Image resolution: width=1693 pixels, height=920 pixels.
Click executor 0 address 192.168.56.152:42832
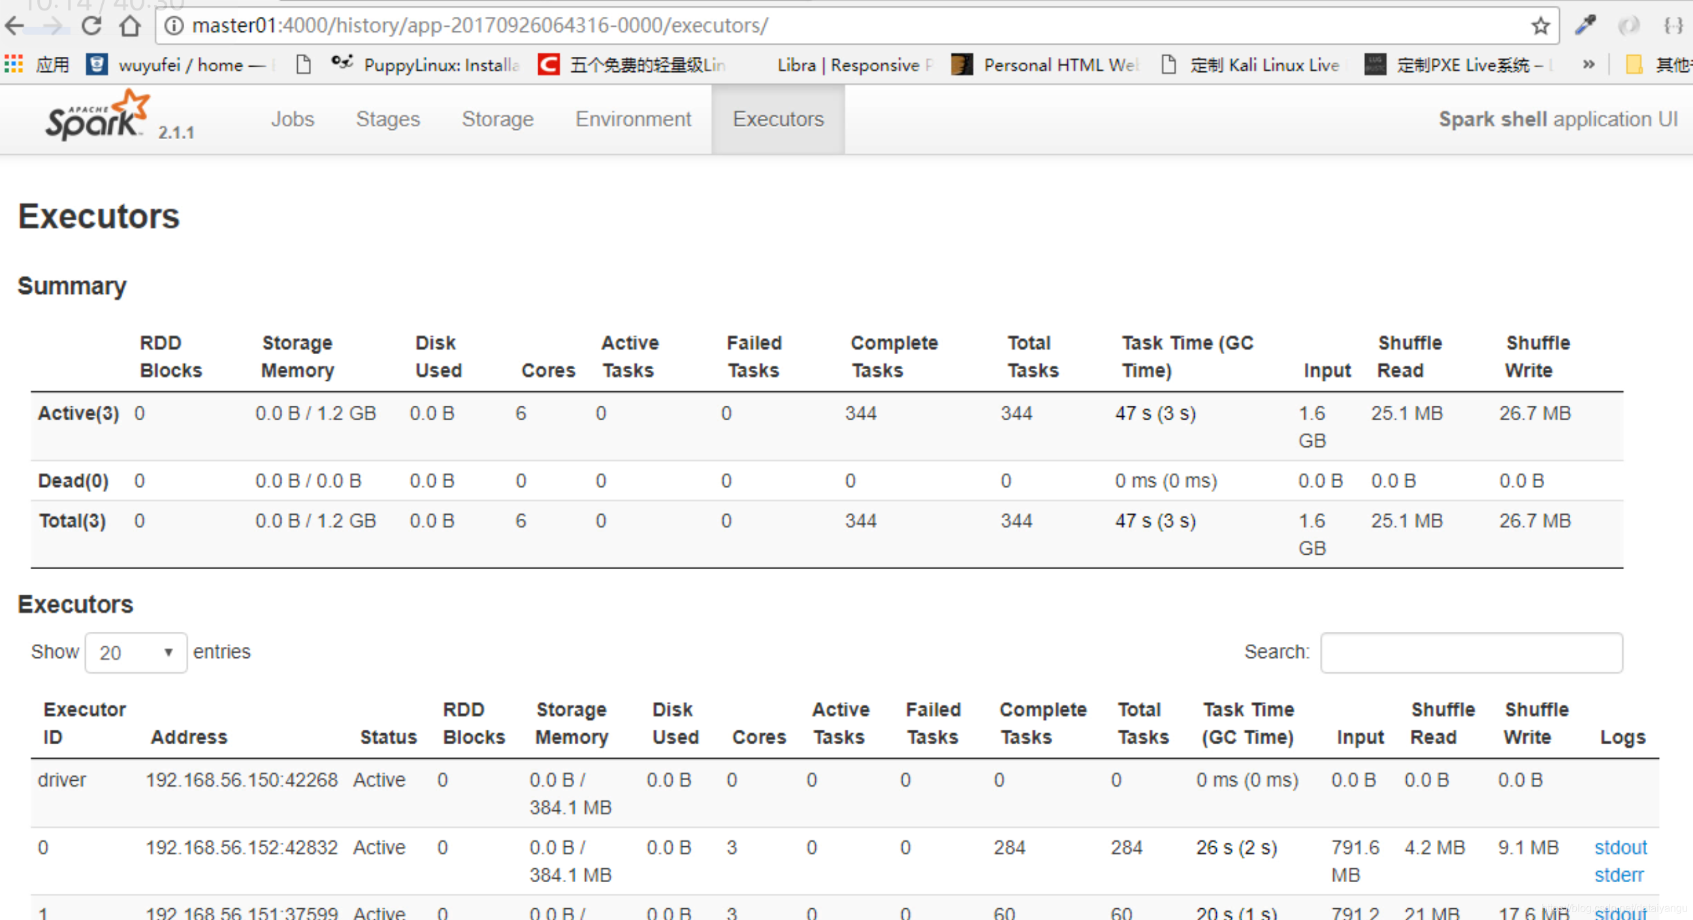(x=241, y=847)
